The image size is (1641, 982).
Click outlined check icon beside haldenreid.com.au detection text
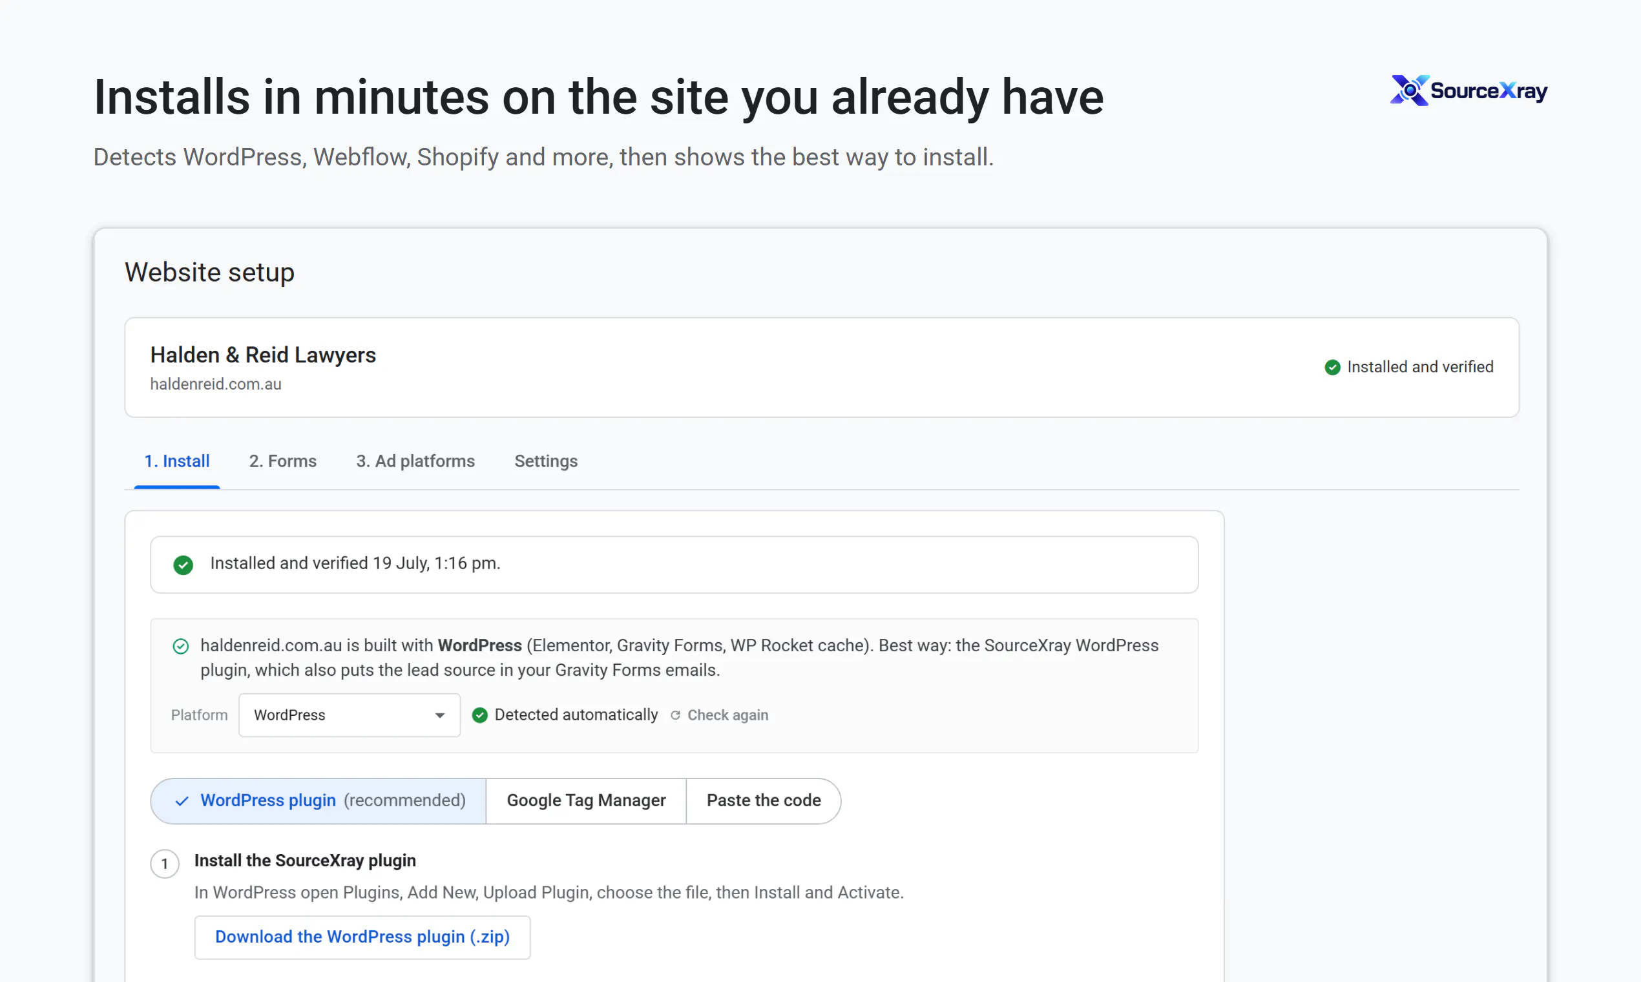(181, 646)
